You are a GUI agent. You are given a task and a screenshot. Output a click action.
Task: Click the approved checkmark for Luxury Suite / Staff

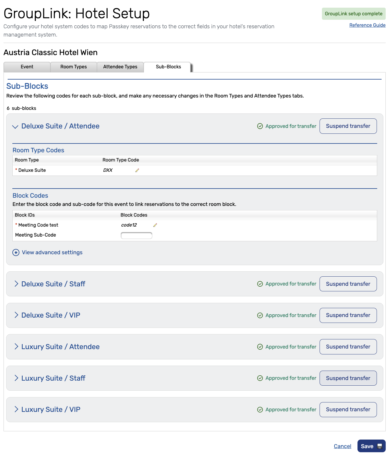pyautogui.click(x=260, y=378)
